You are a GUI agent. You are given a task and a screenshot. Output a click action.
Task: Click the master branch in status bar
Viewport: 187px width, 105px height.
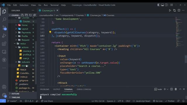click(x=12, y=101)
